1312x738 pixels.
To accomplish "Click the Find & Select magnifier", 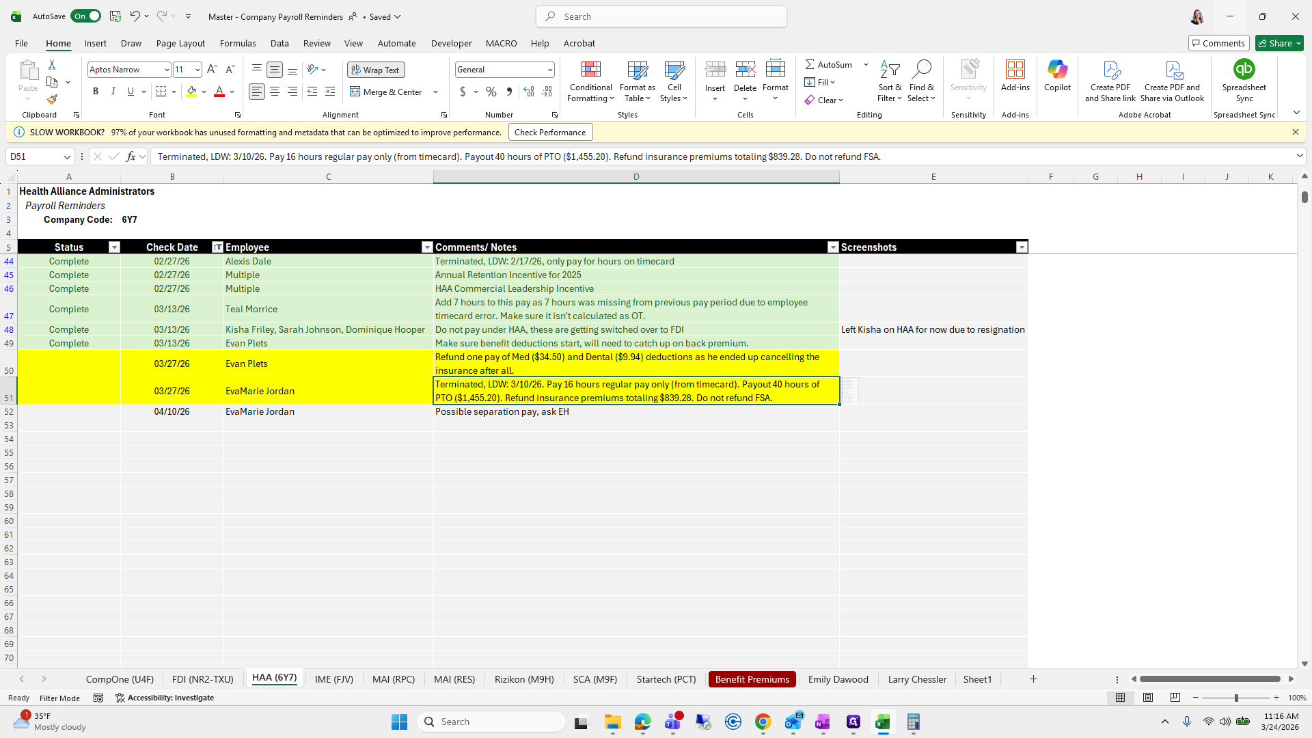I will coord(921,70).
